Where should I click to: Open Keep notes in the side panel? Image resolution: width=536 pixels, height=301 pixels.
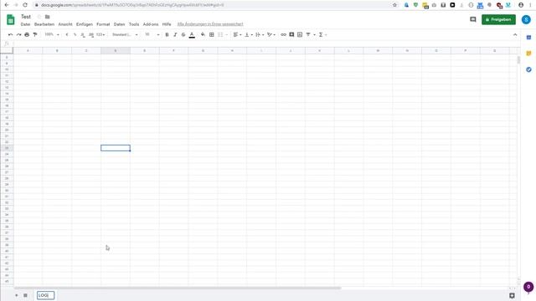coord(528,54)
